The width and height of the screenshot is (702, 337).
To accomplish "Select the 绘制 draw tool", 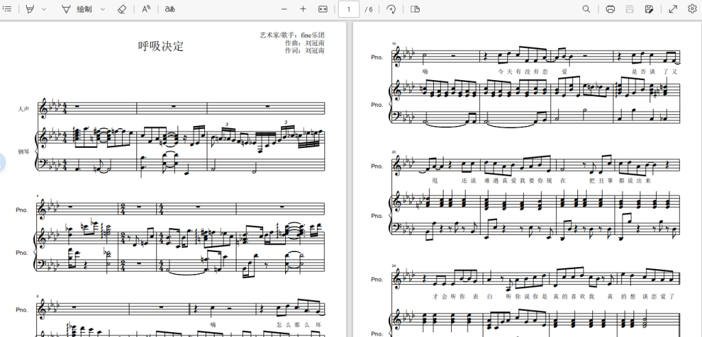I will pos(77,9).
